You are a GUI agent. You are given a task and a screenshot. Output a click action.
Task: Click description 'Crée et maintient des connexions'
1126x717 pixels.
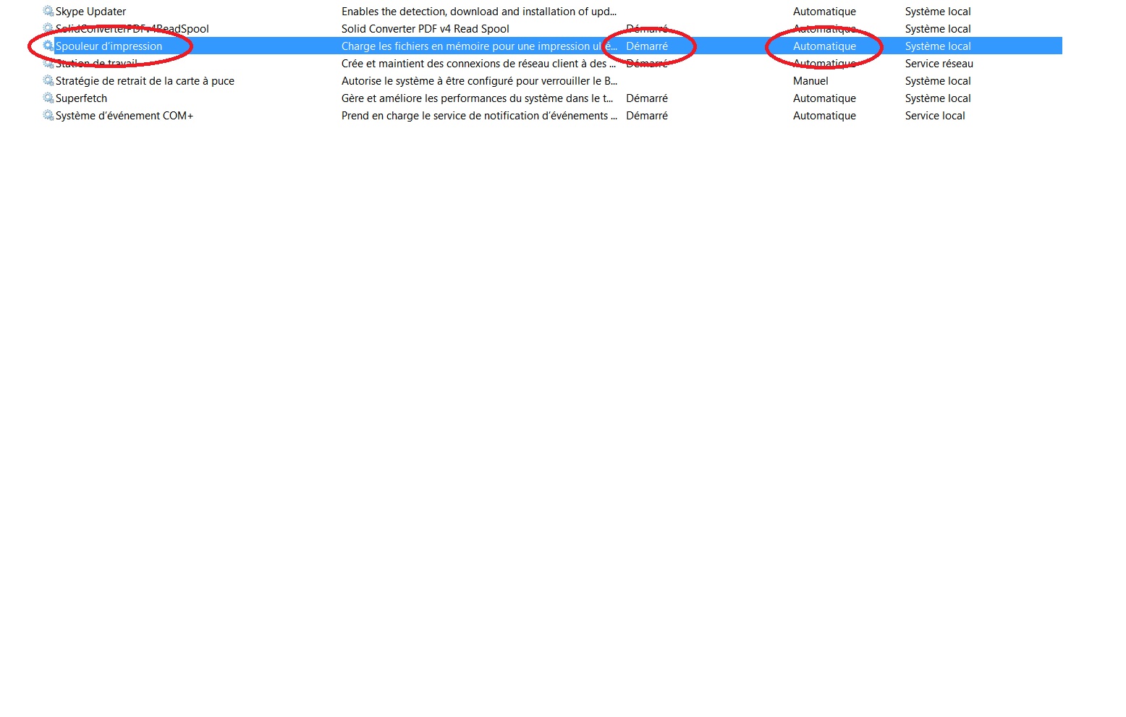pos(478,64)
